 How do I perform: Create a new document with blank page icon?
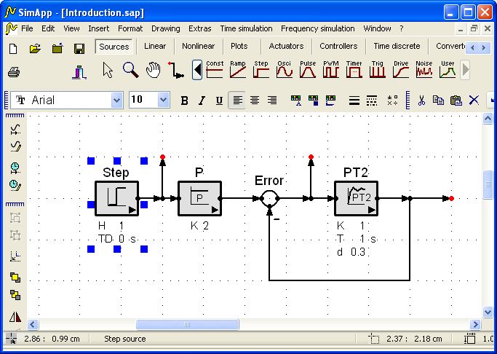tap(13, 49)
